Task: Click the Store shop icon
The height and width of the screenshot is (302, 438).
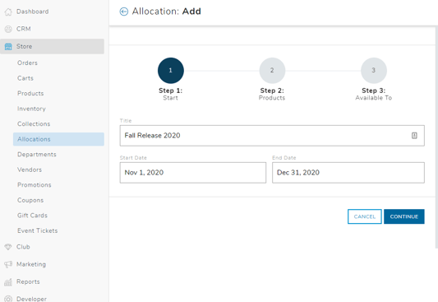Action: 8,46
